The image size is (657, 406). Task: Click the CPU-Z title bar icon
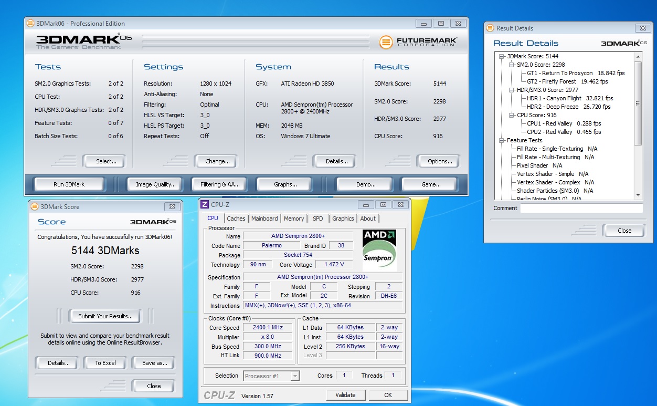tap(205, 204)
